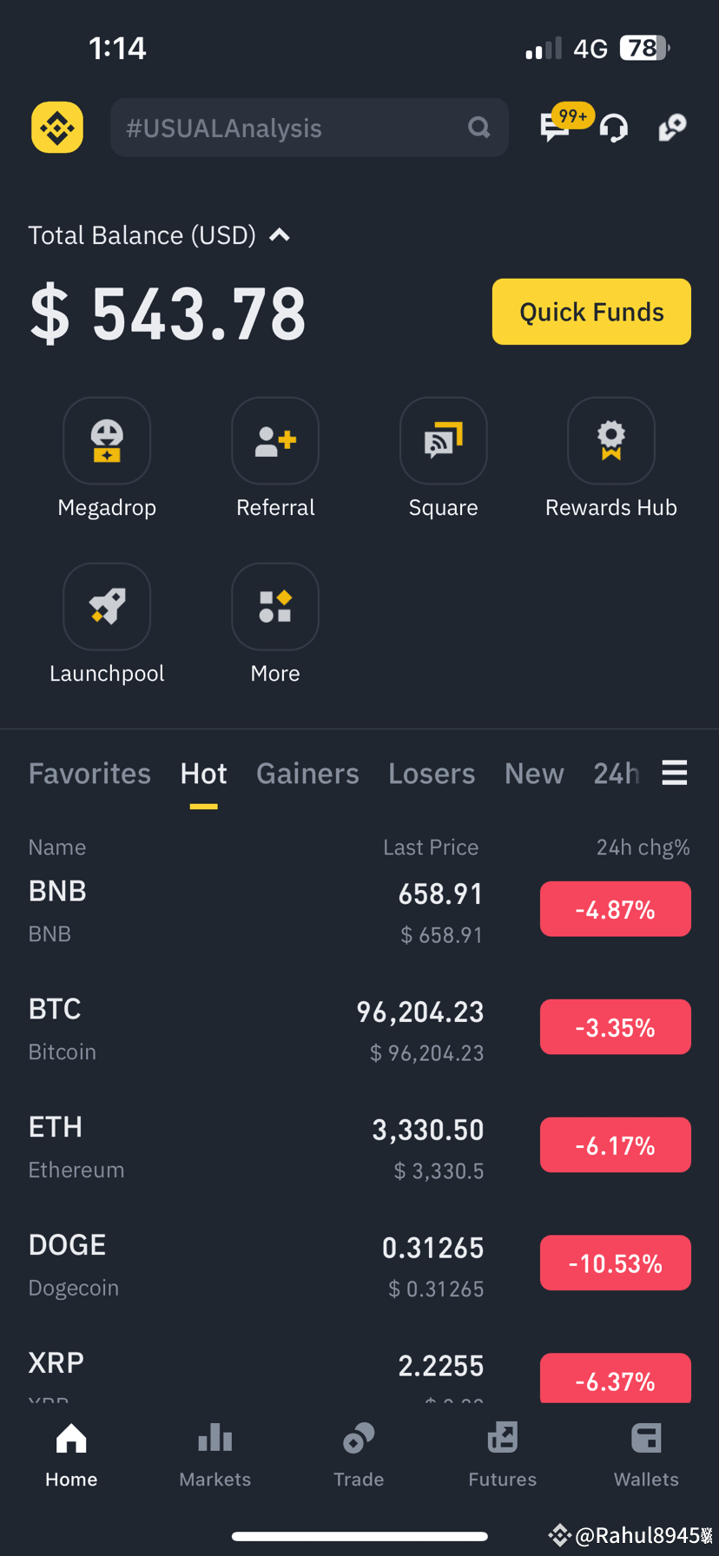Viewport: 719px width, 1556px height.
Task: Open the Megadrop icon
Action: 107,440
